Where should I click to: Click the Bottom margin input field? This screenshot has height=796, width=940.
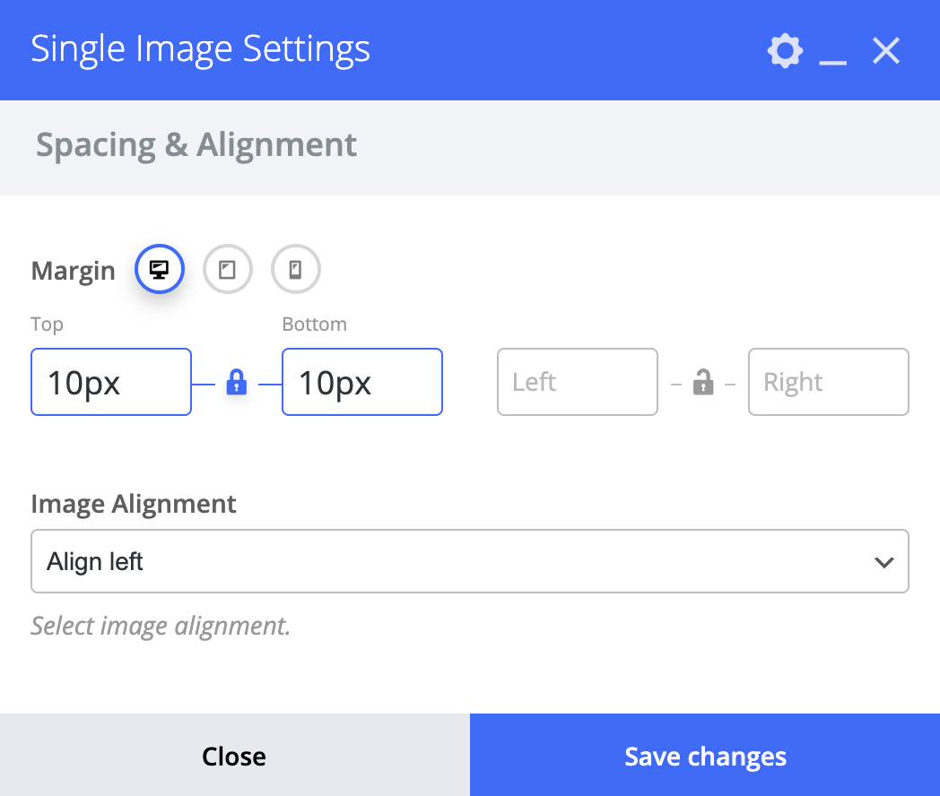[x=362, y=383]
